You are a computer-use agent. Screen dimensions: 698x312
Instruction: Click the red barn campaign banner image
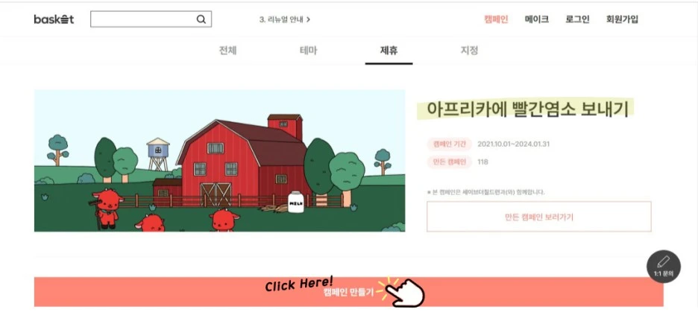click(219, 160)
